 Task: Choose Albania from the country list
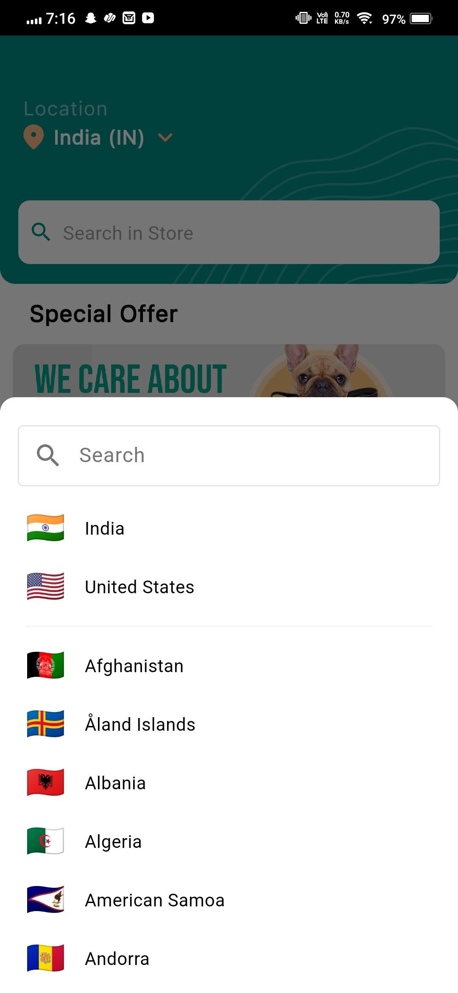click(x=229, y=783)
